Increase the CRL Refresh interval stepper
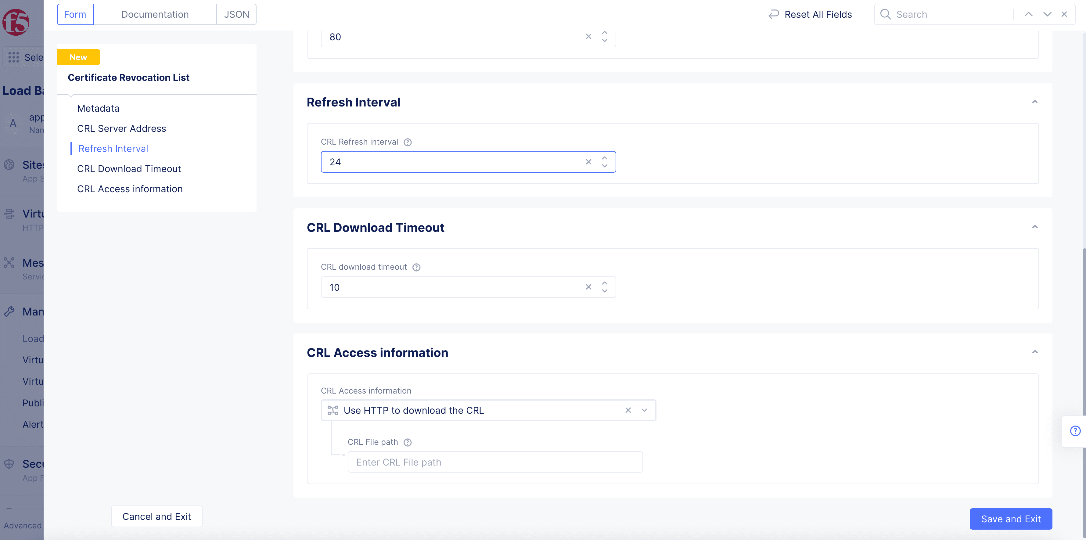The width and height of the screenshot is (1086, 540). click(x=605, y=158)
